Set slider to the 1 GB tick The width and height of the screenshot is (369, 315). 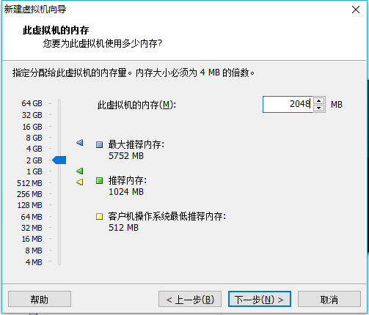click(59, 171)
